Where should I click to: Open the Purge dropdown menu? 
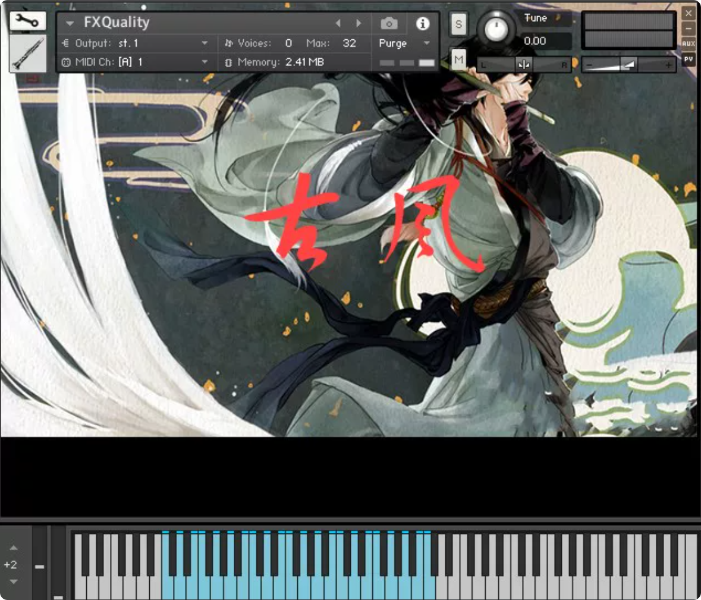coord(404,43)
